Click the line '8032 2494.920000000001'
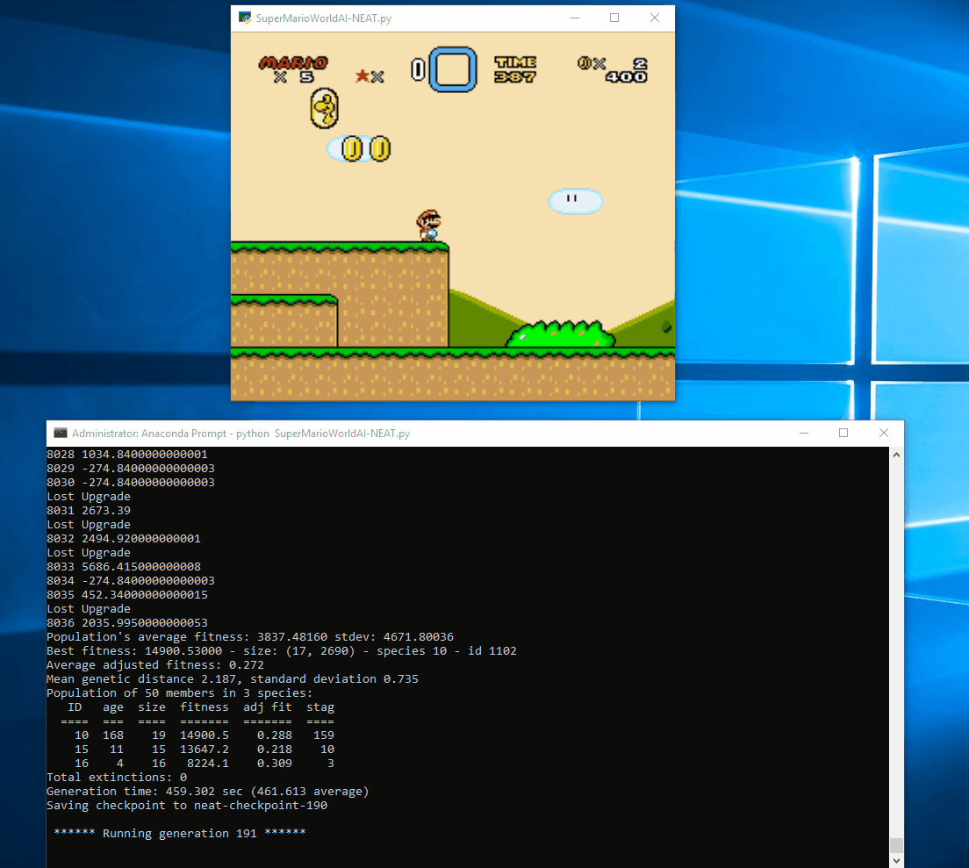This screenshot has height=868, width=969. [124, 539]
